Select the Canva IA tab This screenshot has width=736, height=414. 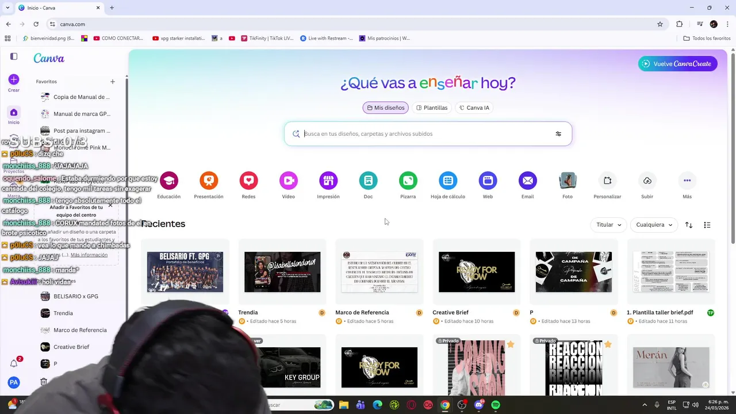[474, 108]
